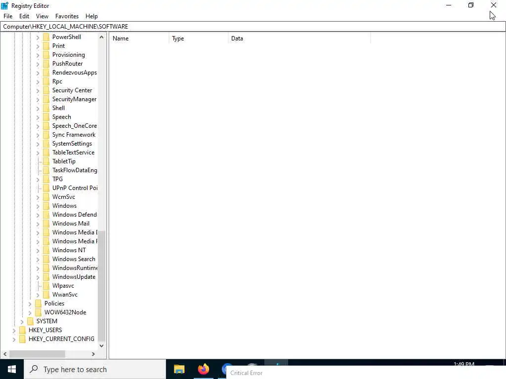This screenshot has height=379, width=506.
Task: Click the Name column header
Action: pos(139,38)
